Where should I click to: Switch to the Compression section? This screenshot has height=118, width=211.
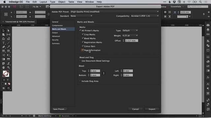click(x=57, y=26)
